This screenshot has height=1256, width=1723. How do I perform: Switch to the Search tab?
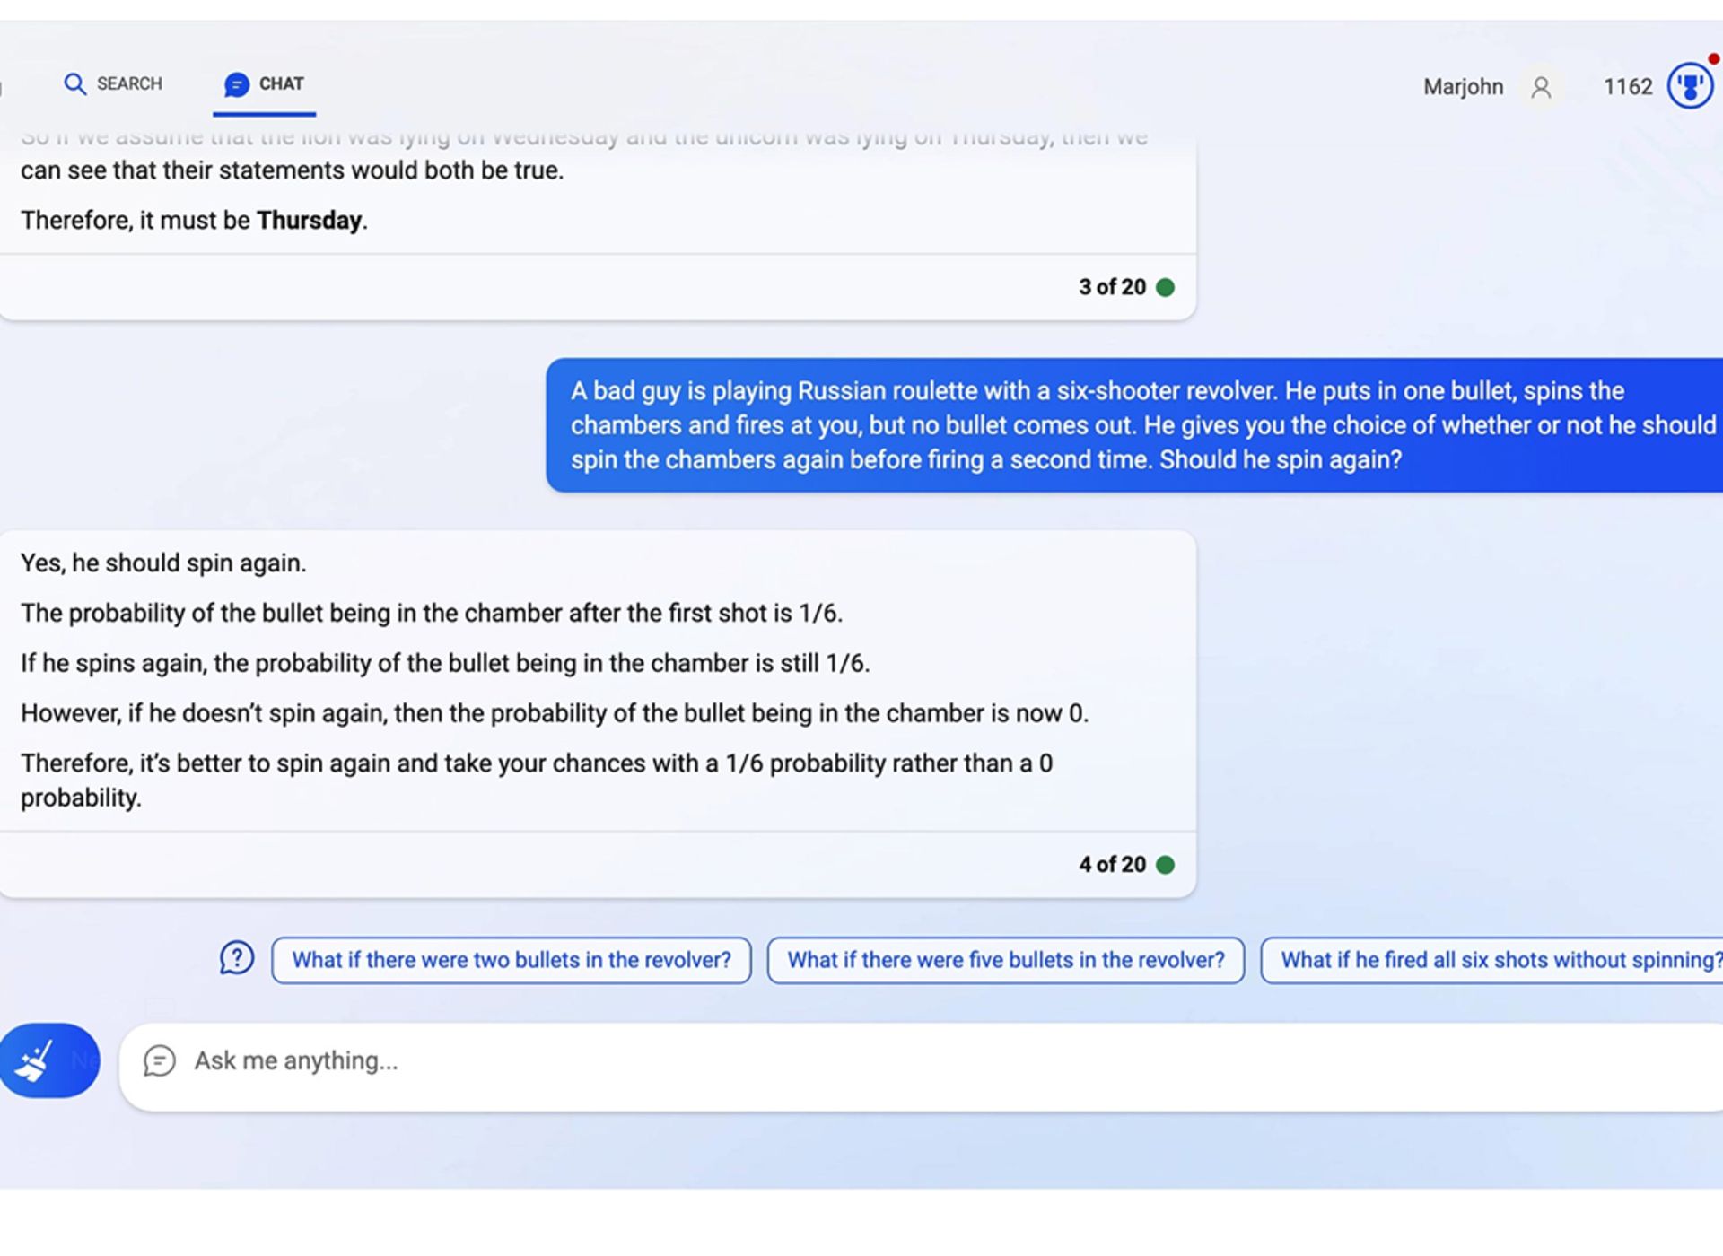point(118,83)
